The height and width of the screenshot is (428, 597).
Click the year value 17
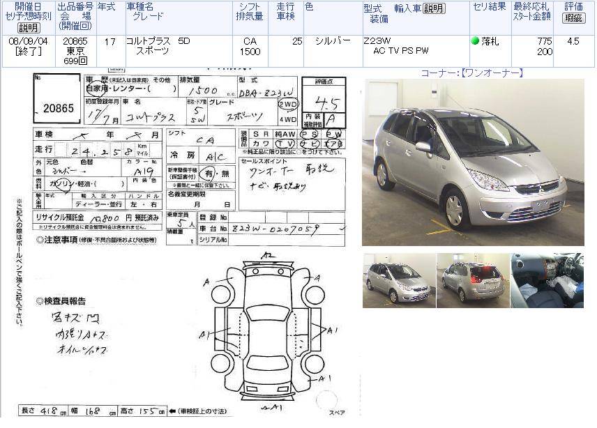(x=110, y=41)
